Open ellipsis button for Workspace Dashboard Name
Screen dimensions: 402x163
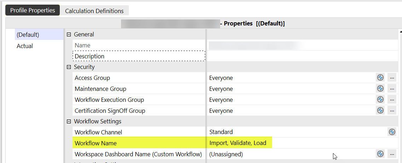392,154
